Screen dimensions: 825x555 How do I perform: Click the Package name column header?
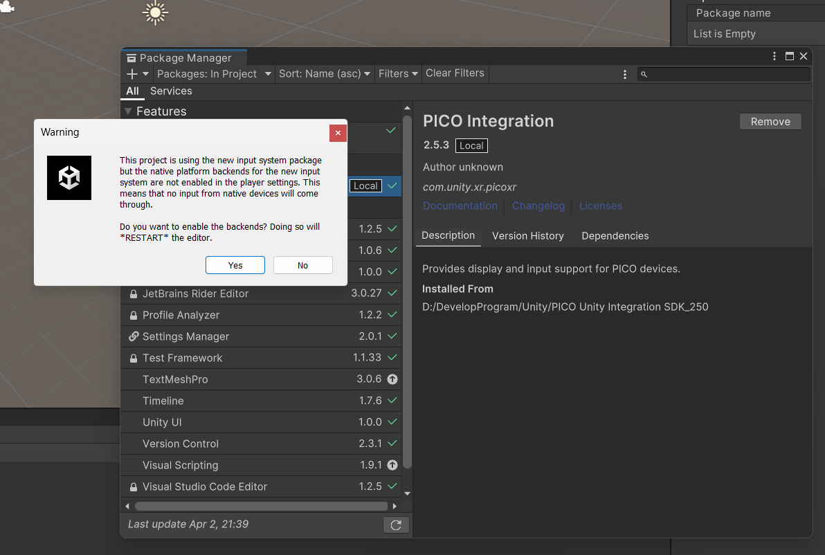click(733, 13)
